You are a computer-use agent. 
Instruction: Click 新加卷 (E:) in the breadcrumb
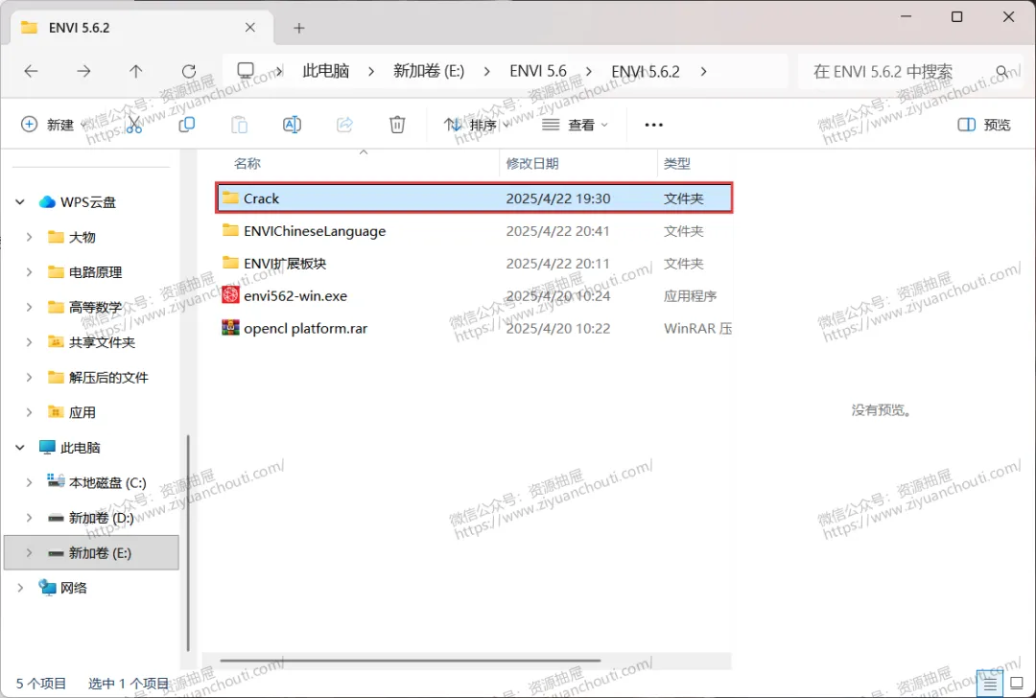point(429,71)
